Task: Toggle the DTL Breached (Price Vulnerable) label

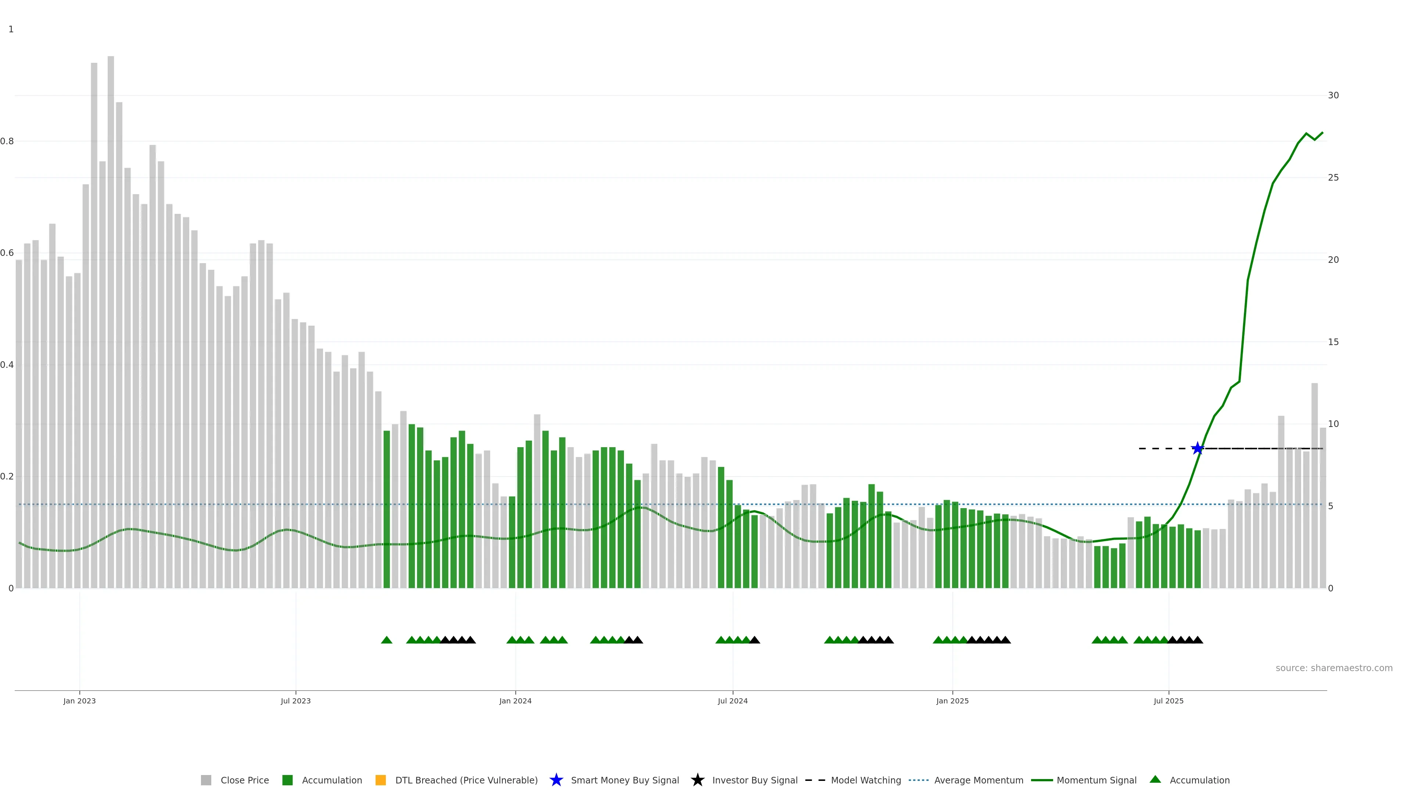Action: point(466,781)
